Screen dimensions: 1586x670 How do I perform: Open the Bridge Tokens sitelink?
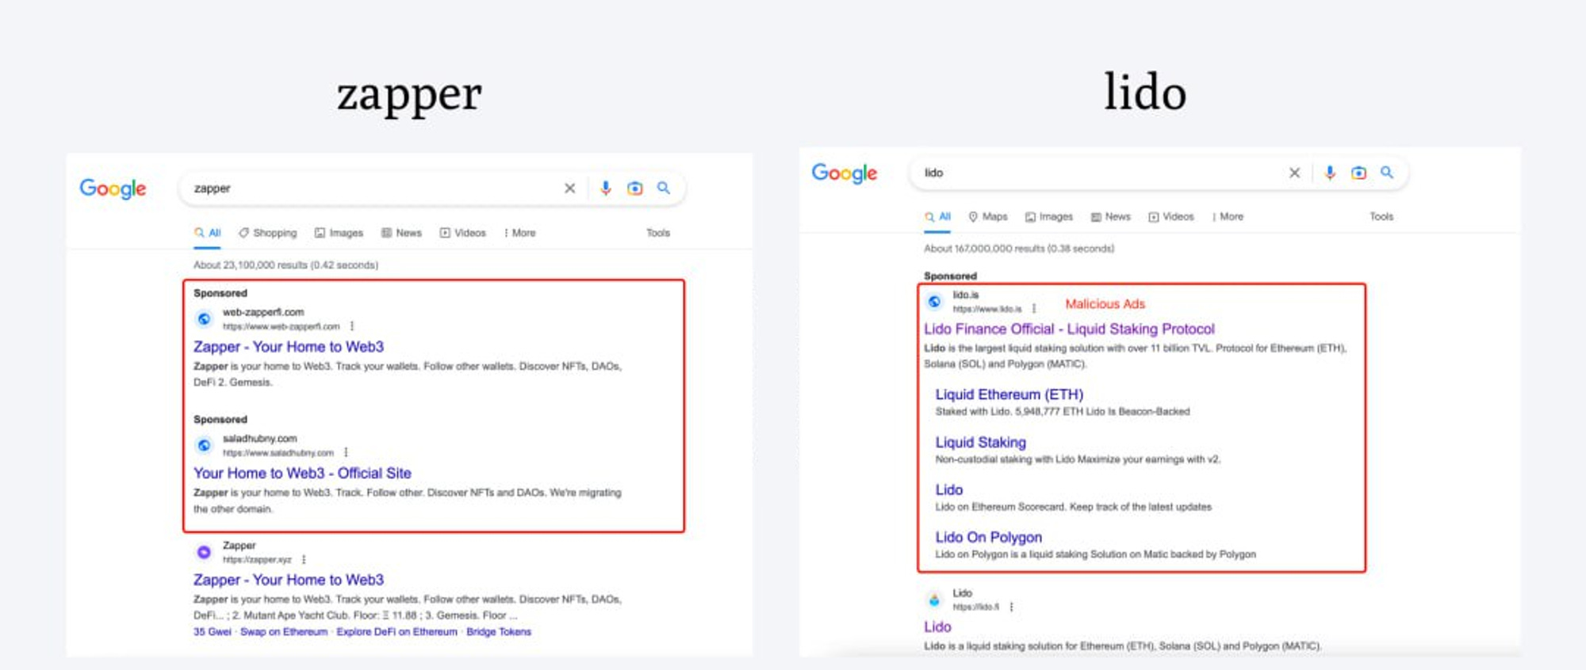tap(499, 632)
